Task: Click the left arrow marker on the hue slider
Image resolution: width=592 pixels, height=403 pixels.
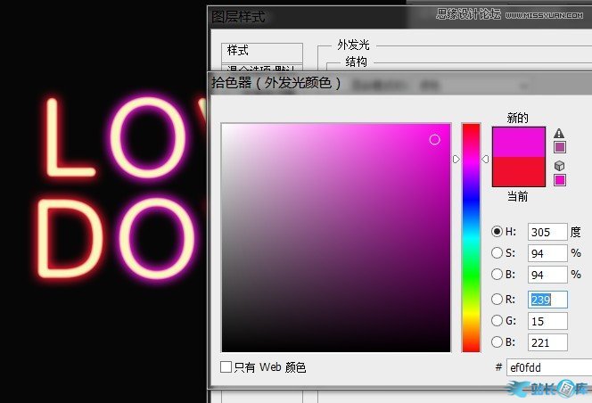Action: 456,159
